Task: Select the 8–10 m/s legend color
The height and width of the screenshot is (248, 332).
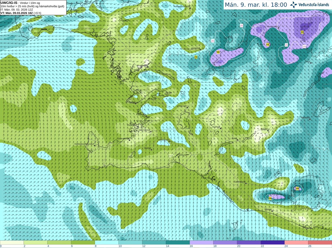Action: 107,243
